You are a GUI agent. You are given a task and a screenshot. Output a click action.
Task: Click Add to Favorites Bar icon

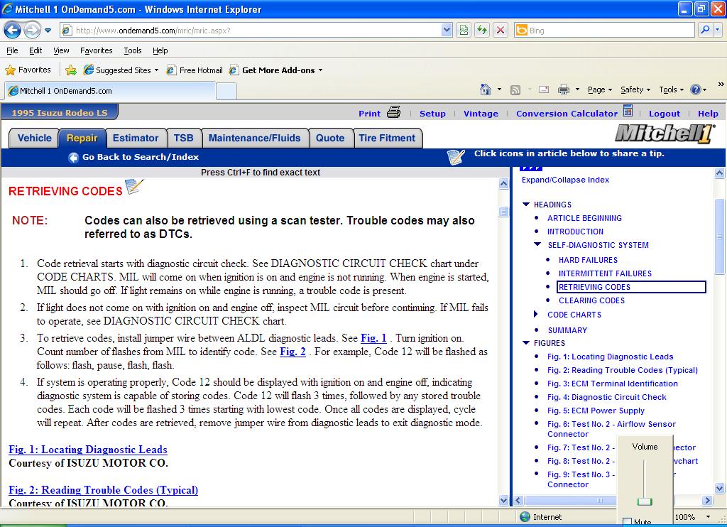(x=71, y=70)
